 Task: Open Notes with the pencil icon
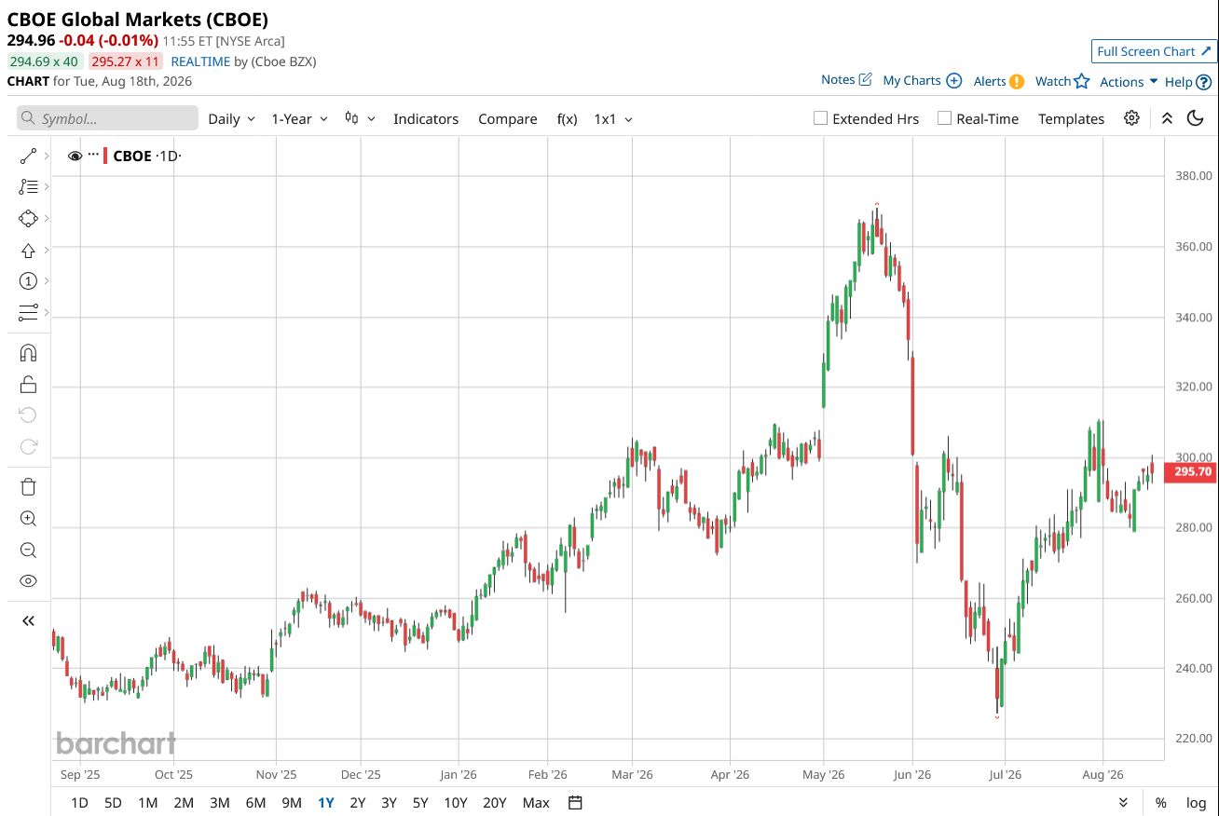point(865,80)
